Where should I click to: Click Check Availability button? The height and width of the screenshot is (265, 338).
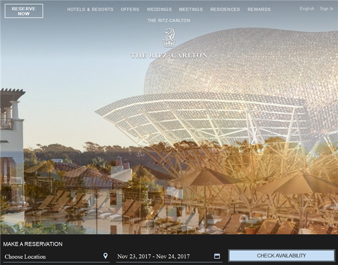[x=281, y=255]
